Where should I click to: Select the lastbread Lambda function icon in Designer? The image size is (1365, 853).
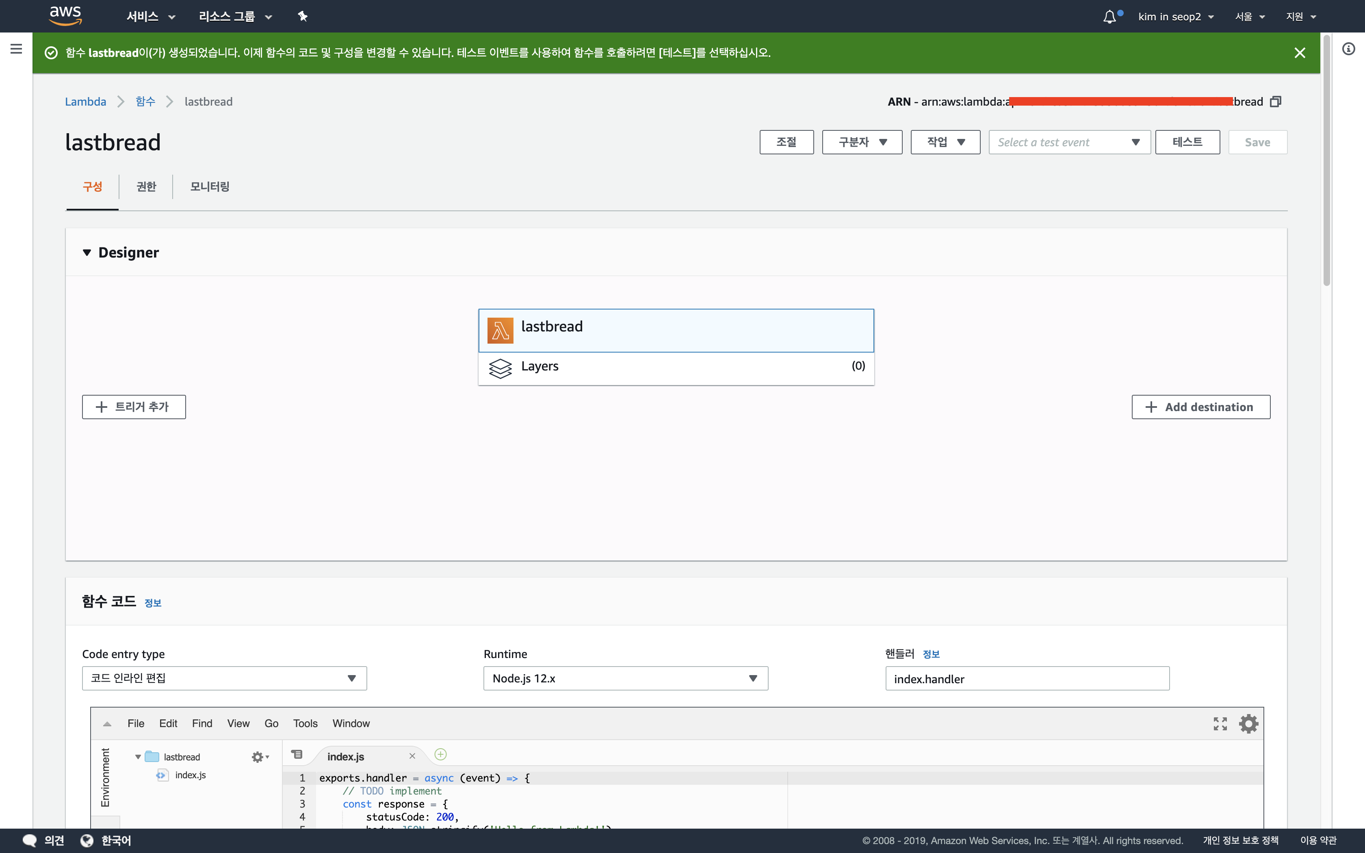click(x=500, y=331)
